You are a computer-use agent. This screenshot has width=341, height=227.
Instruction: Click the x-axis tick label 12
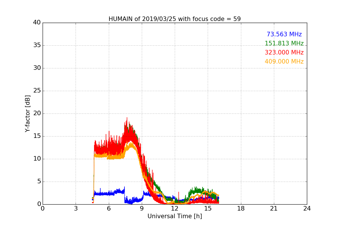pos(175,209)
